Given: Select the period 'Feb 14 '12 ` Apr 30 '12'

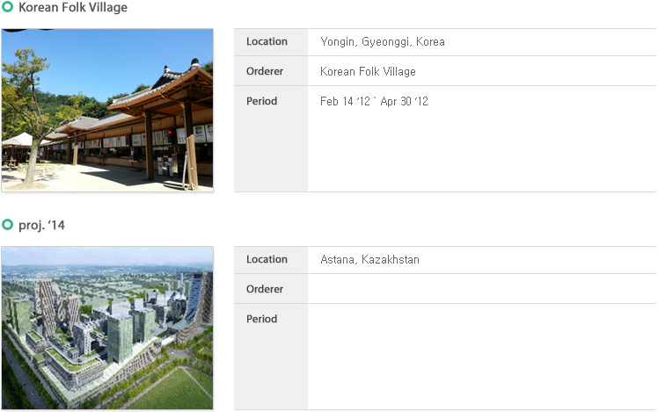Looking at the screenshot, I should coord(374,101).
